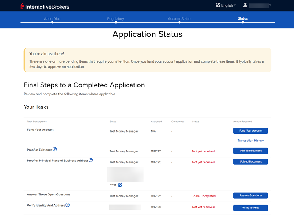
Task: Open help for Proof of Existence
Action: [55, 150]
